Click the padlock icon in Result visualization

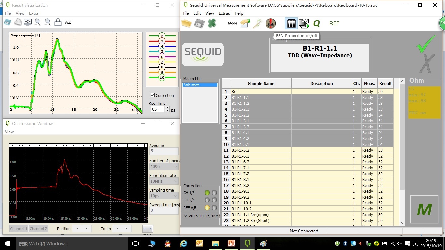(x=58, y=22)
